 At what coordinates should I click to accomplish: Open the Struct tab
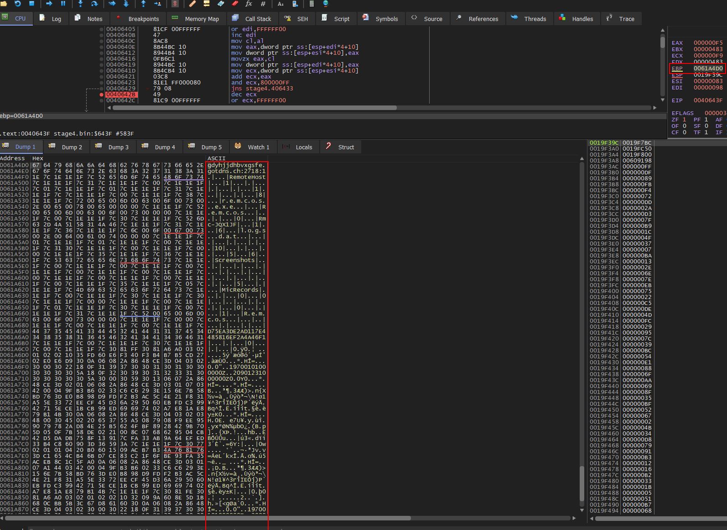click(341, 147)
